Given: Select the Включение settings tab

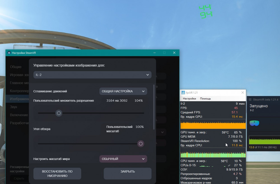Looking at the screenshot, I should [x=19, y=115].
